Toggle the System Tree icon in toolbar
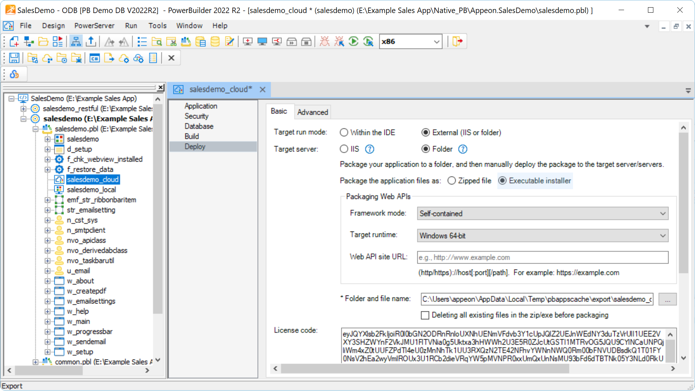The height and width of the screenshot is (391, 695). pos(76,42)
